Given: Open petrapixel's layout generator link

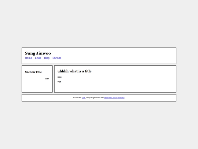Looking at the screenshot, I should coord(114,97).
